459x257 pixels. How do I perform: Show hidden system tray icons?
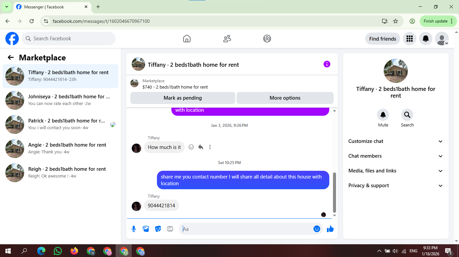pos(379,251)
